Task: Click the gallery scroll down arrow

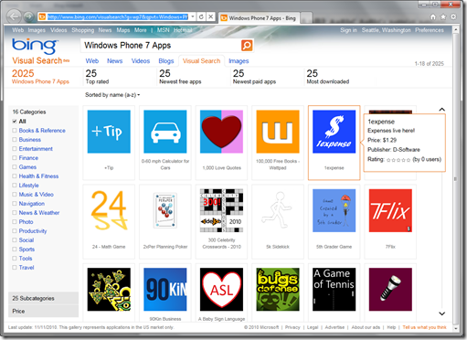Action: pos(441,313)
